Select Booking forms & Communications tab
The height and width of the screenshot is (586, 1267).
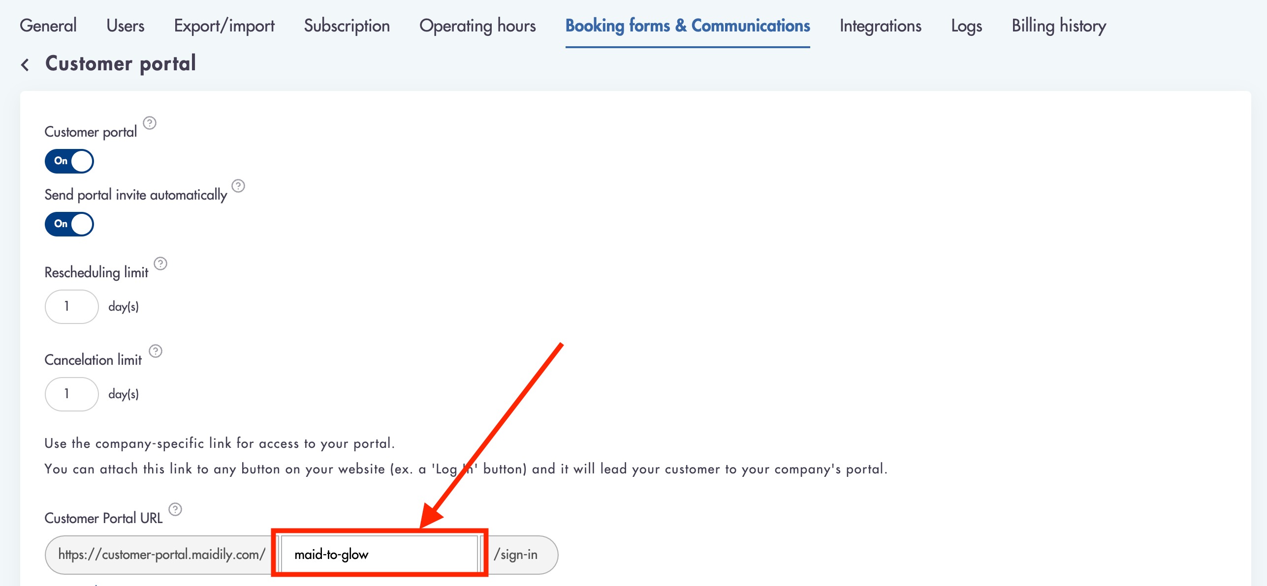click(688, 26)
